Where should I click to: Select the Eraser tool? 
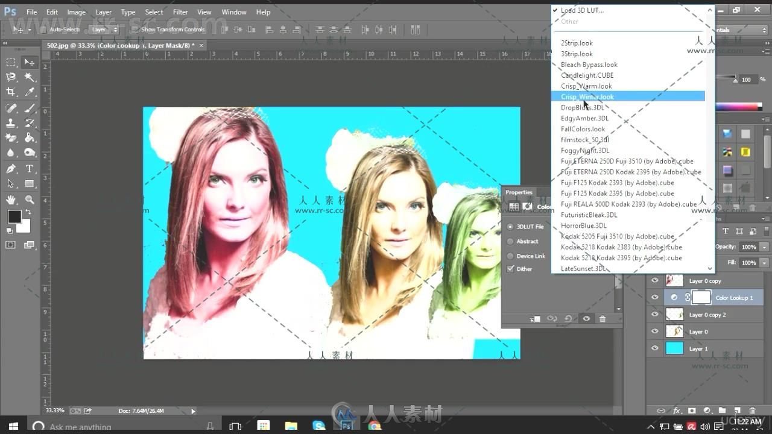(11, 138)
